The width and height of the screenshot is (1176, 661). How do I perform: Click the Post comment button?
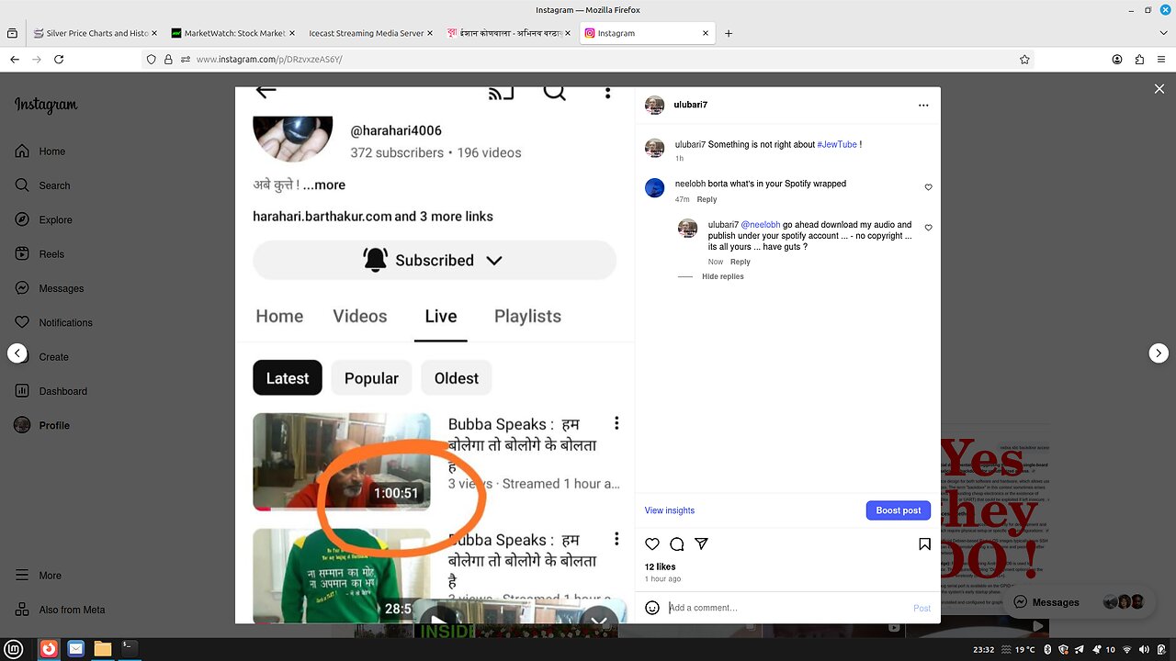pyautogui.click(x=922, y=608)
